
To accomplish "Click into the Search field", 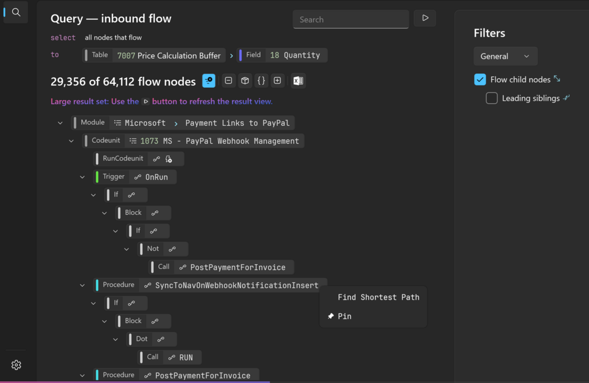I will 351,20.
